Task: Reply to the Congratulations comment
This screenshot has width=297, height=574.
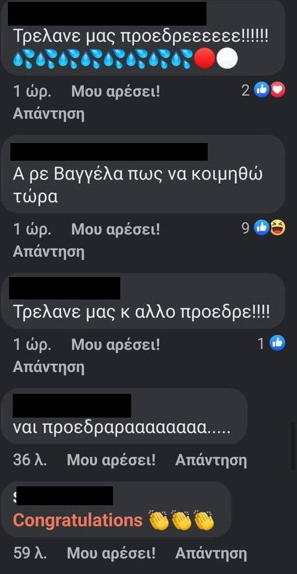Action: click(211, 553)
